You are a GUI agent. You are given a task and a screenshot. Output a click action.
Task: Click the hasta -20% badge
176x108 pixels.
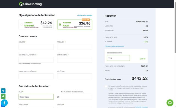pos(86,20)
